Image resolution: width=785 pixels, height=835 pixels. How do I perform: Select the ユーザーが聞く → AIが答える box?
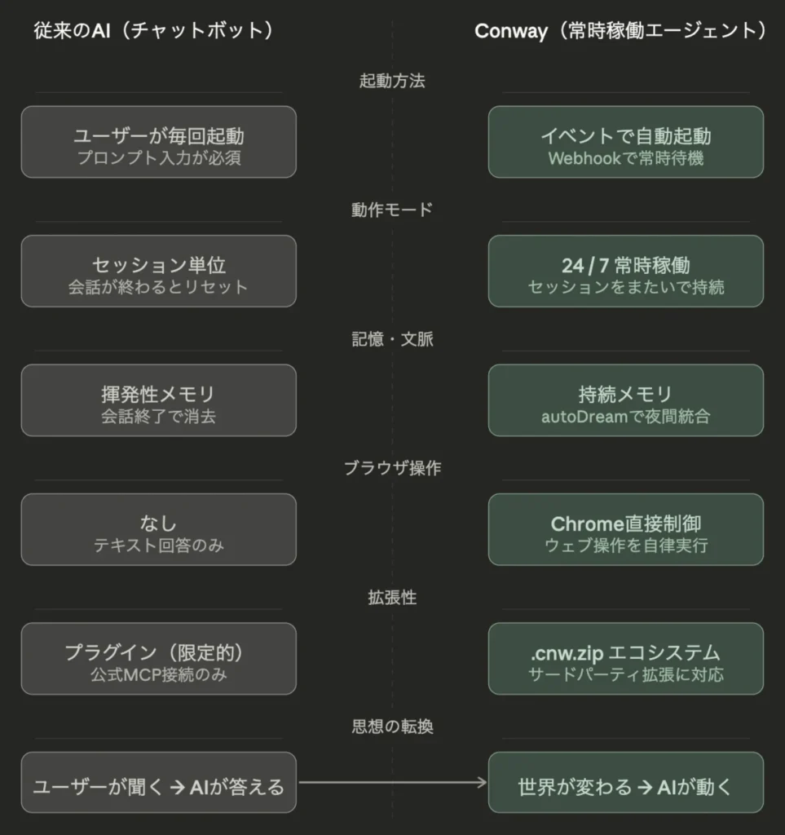[x=158, y=783]
